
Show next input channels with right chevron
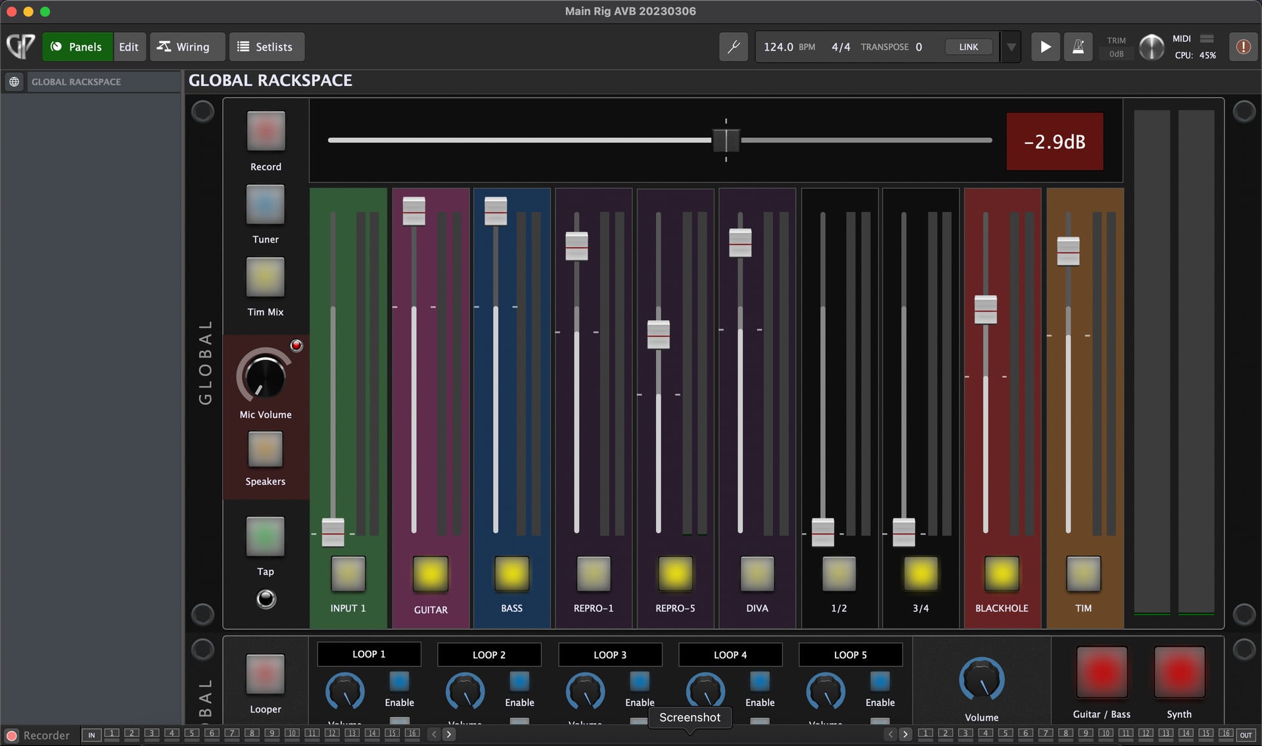(x=449, y=734)
